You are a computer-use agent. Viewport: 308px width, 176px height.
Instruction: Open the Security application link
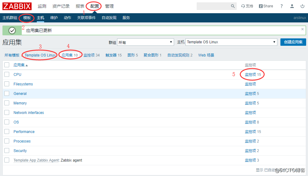tap(20, 151)
